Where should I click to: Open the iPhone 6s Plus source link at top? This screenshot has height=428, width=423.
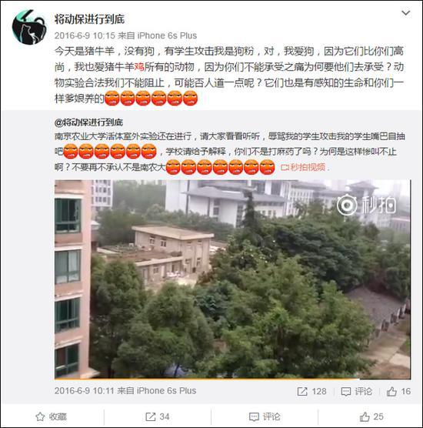(x=167, y=35)
